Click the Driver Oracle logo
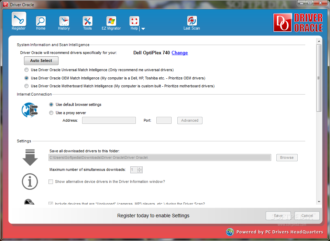The image size is (330, 241). click(x=298, y=23)
